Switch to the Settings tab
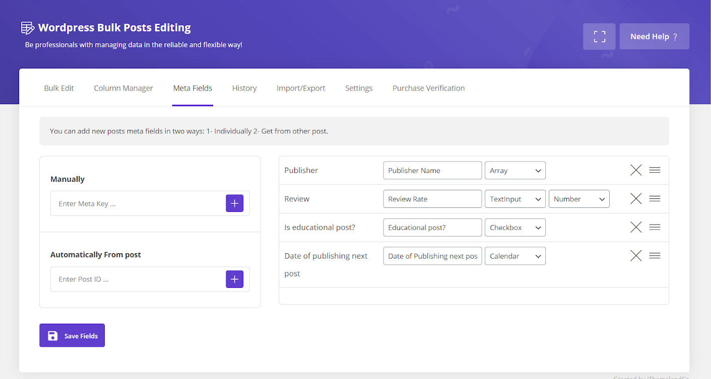The height and width of the screenshot is (379, 711). point(359,88)
